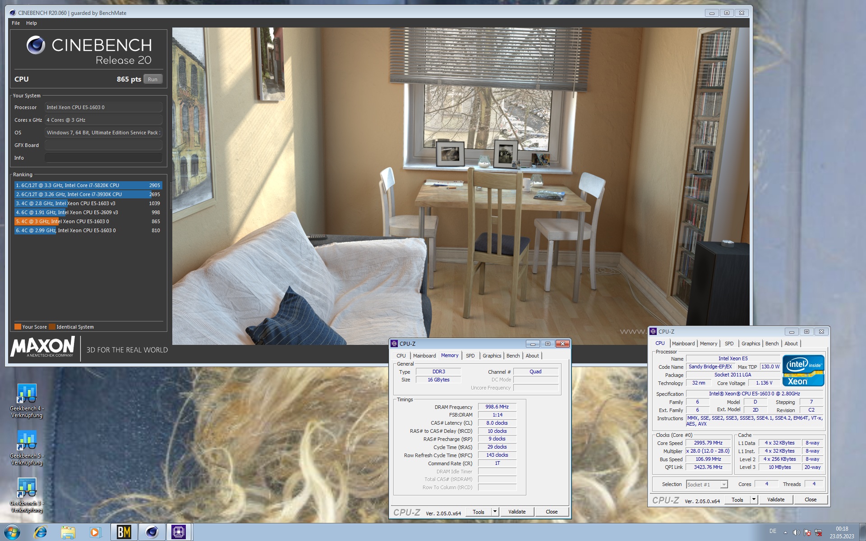This screenshot has width=866, height=541.
Task: Open Windows Media Player taskbar icon
Action: 95,532
